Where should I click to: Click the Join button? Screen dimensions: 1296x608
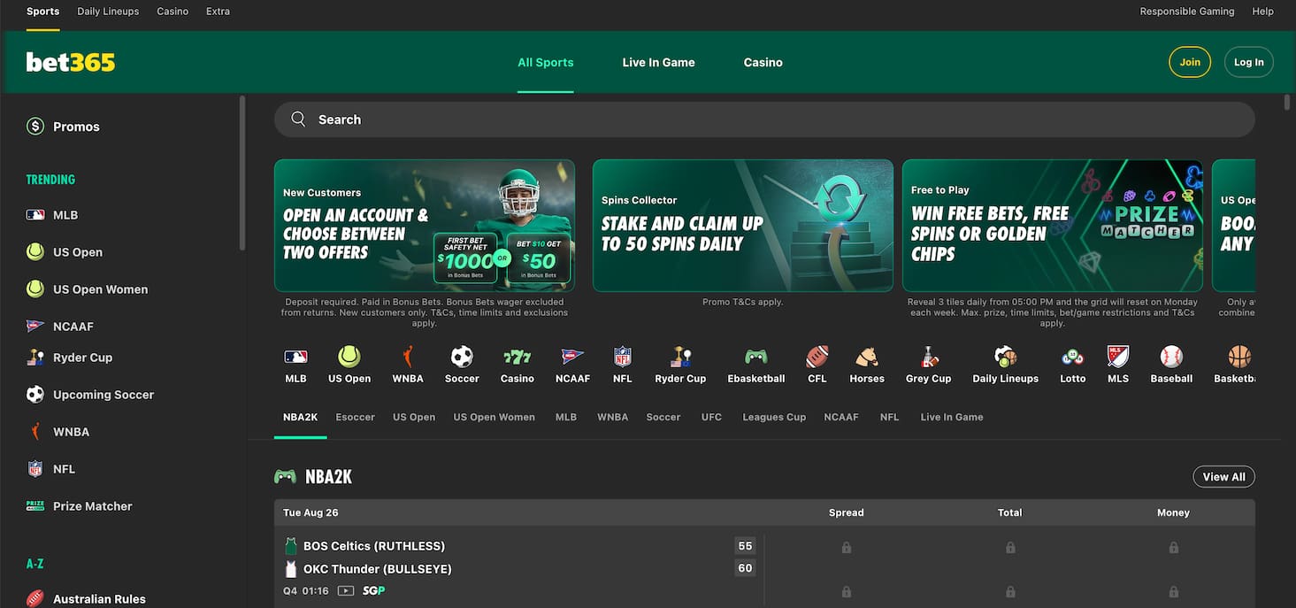[x=1190, y=62]
